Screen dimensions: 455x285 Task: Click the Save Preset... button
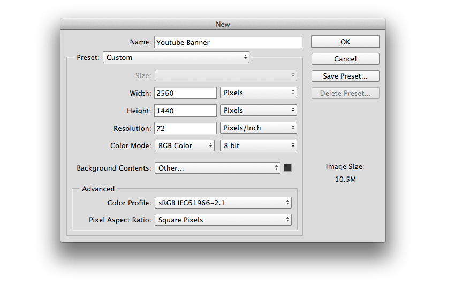345,76
